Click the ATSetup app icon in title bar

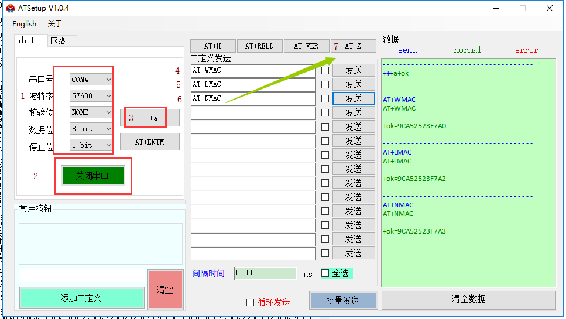[10, 8]
